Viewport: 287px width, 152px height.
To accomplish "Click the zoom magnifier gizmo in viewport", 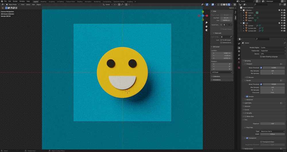I will click(206, 23).
